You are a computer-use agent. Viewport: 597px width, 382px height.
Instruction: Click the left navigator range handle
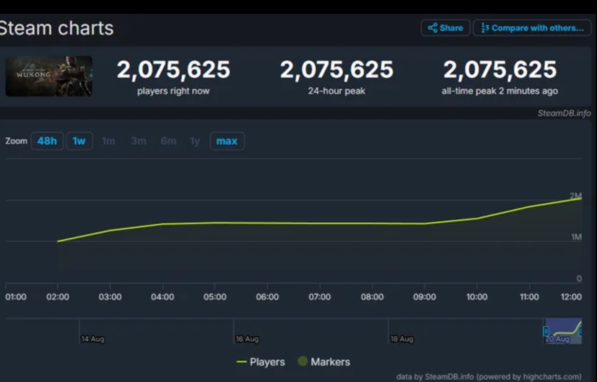pyautogui.click(x=546, y=331)
